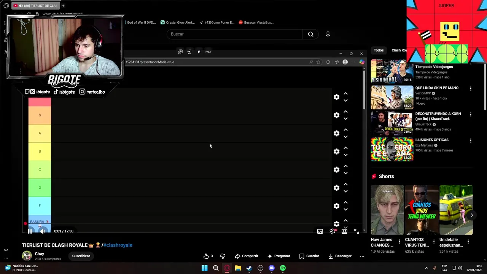Open the Chay channel avatar
487x274 pixels.
[x=27, y=256]
